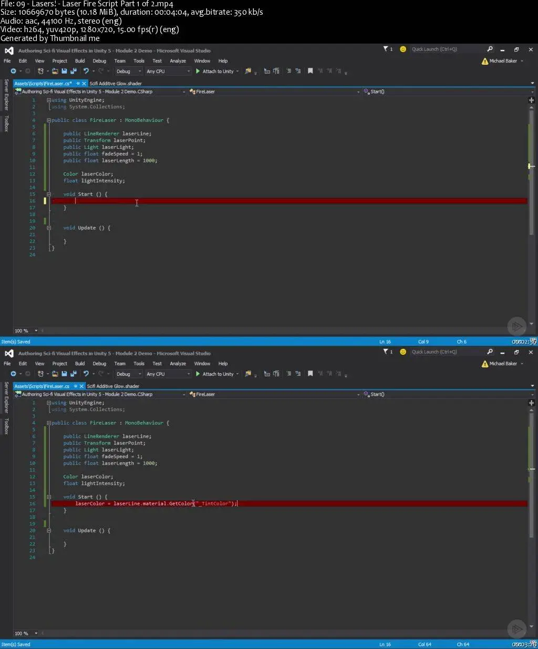Screen dimensions: 538x649
Task: Click 'Col 64' in bottom window status bar
Action: pyautogui.click(x=425, y=644)
